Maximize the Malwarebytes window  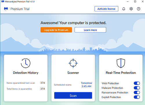click(x=135, y=1)
